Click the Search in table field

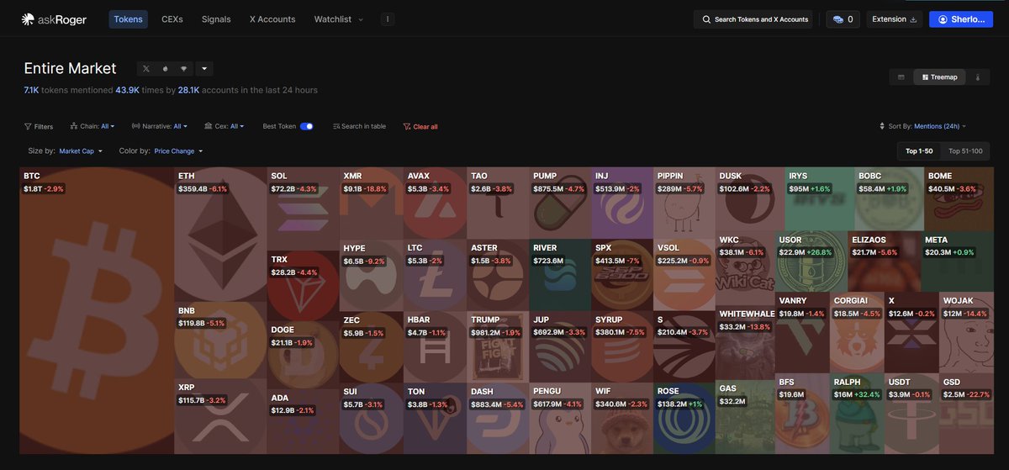coord(359,126)
